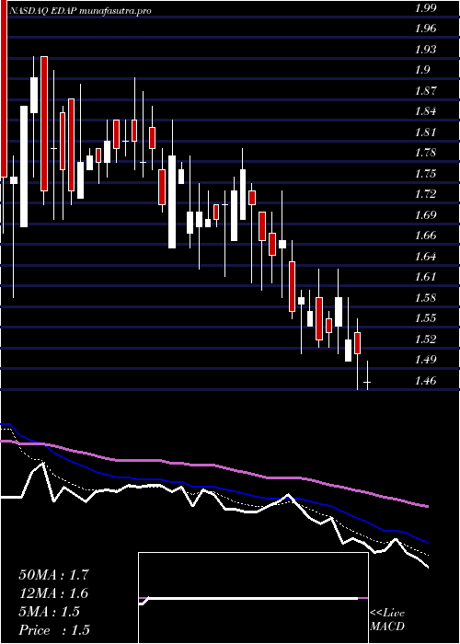Click the 50MA : 1.7 readout
Image resolution: width=460 pixels, height=644 pixels.
53,575
